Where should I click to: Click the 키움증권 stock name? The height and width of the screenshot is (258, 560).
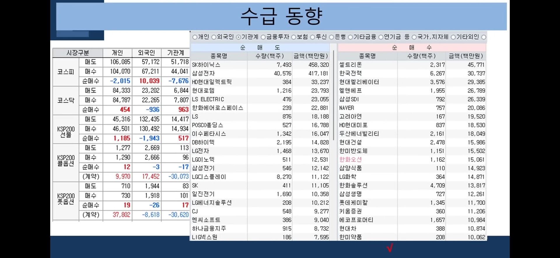[350, 211]
